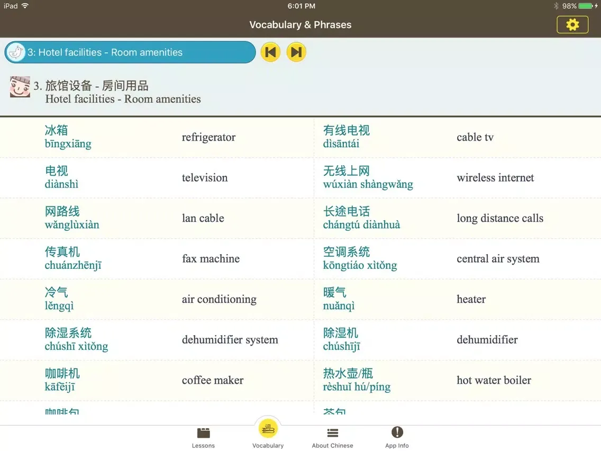Tap the word 除湿机 chúshījī
601x451 pixels.
(342, 339)
